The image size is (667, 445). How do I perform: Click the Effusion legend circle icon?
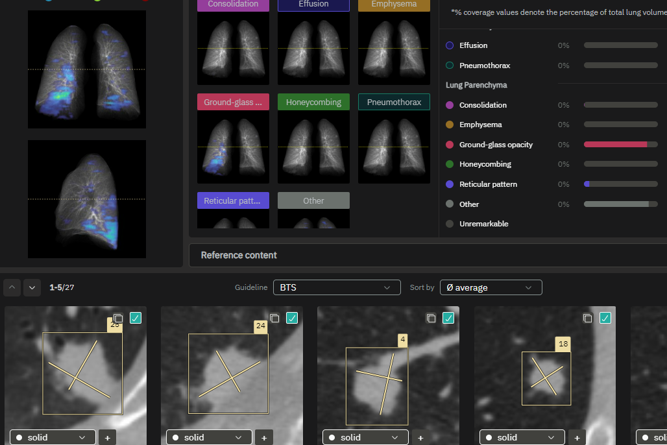(450, 45)
